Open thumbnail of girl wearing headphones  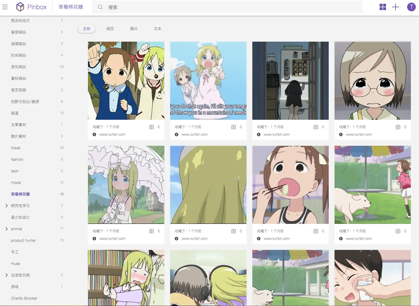pos(208,278)
